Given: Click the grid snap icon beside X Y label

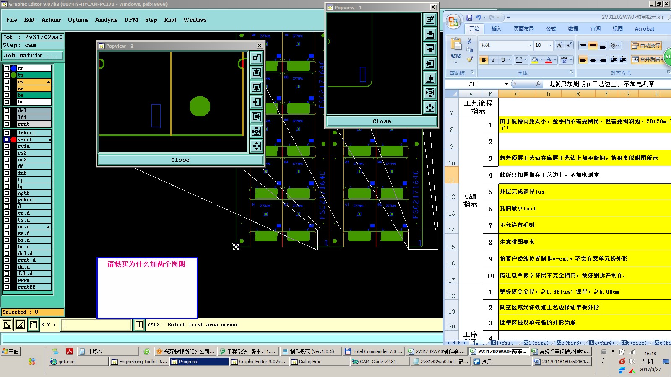Looking at the screenshot, I should point(34,325).
